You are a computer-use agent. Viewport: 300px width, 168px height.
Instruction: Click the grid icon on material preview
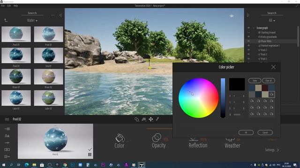point(90,154)
